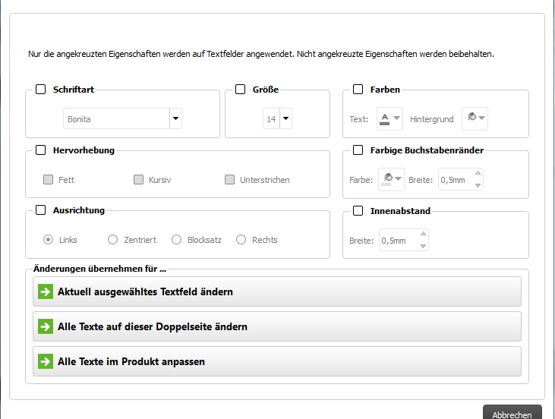Image resolution: width=555 pixels, height=419 pixels.
Task: Check the Farbige Buchstabenränder option
Action: click(x=358, y=150)
